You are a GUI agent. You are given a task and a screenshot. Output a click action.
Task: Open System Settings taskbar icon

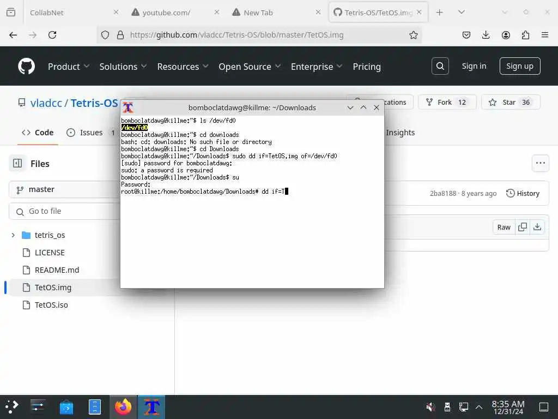coord(38,407)
